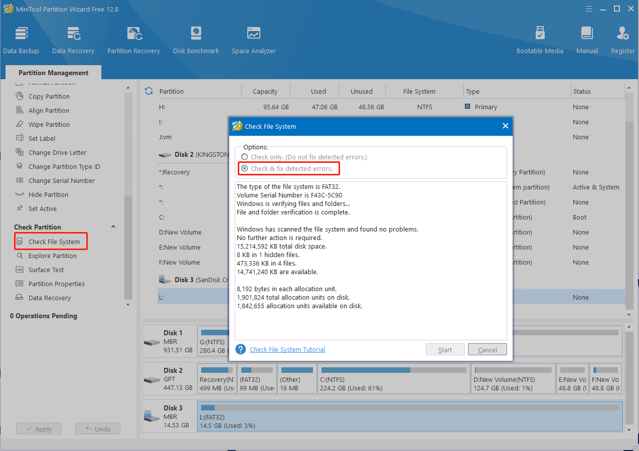
Task: Refresh the partition list
Action: (x=148, y=91)
